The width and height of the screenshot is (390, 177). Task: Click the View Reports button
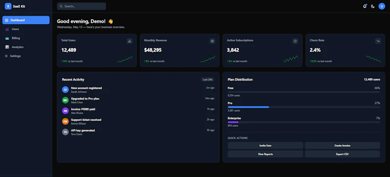pos(265,154)
